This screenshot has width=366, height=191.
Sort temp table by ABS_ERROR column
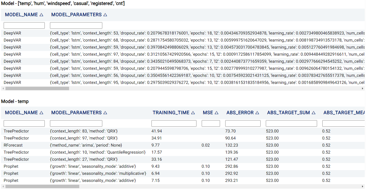coord(243,113)
